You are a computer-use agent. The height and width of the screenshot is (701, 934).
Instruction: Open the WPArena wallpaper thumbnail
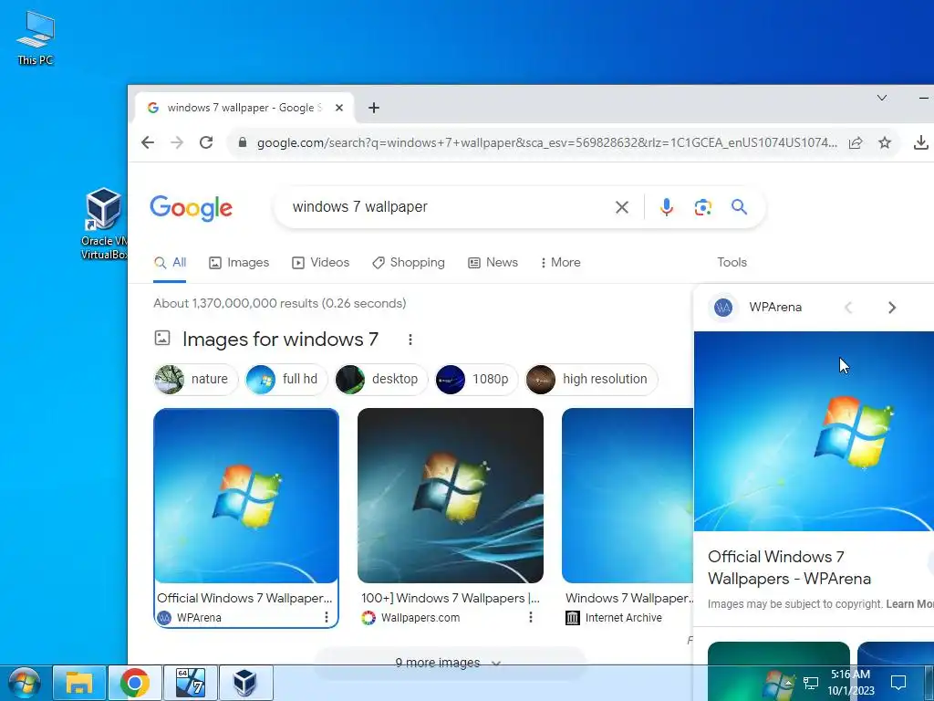click(x=246, y=496)
